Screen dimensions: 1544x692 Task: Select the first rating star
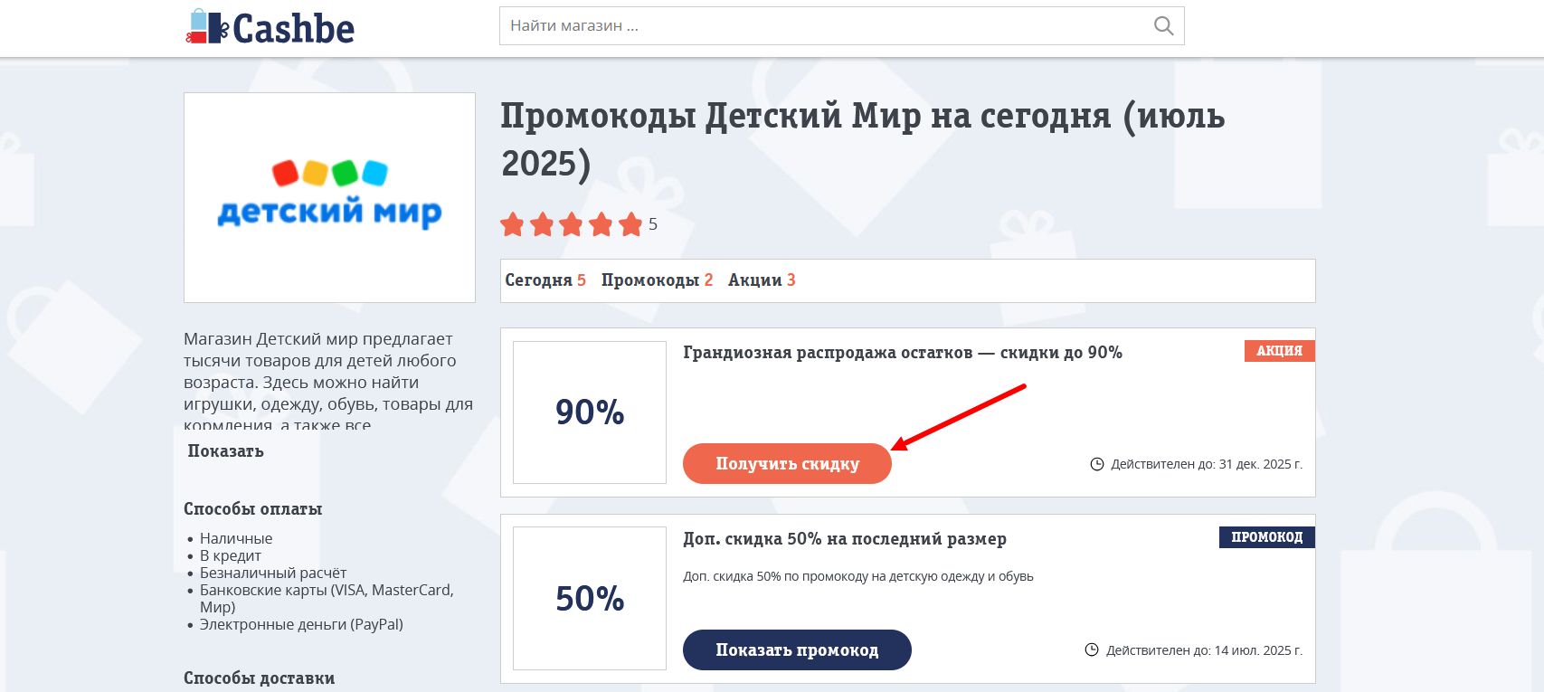pyautogui.click(x=513, y=224)
